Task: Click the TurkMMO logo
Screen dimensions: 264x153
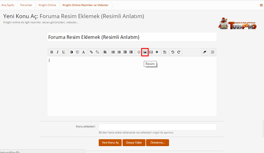Action: (237, 24)
